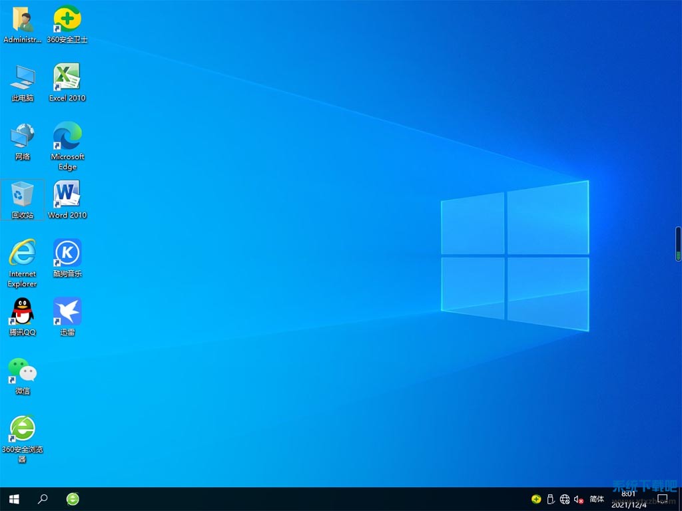Launch 360 browser from the taskbar
This screenshot has width=682, height=511.
click(x=73, y=499)
